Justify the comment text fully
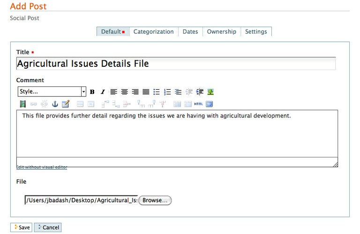The image size is (360, 234). (146, 92)
